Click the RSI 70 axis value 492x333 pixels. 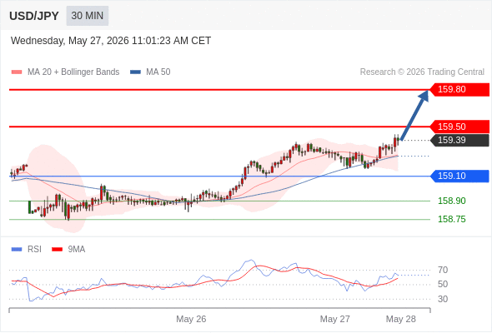pos(443,270)
